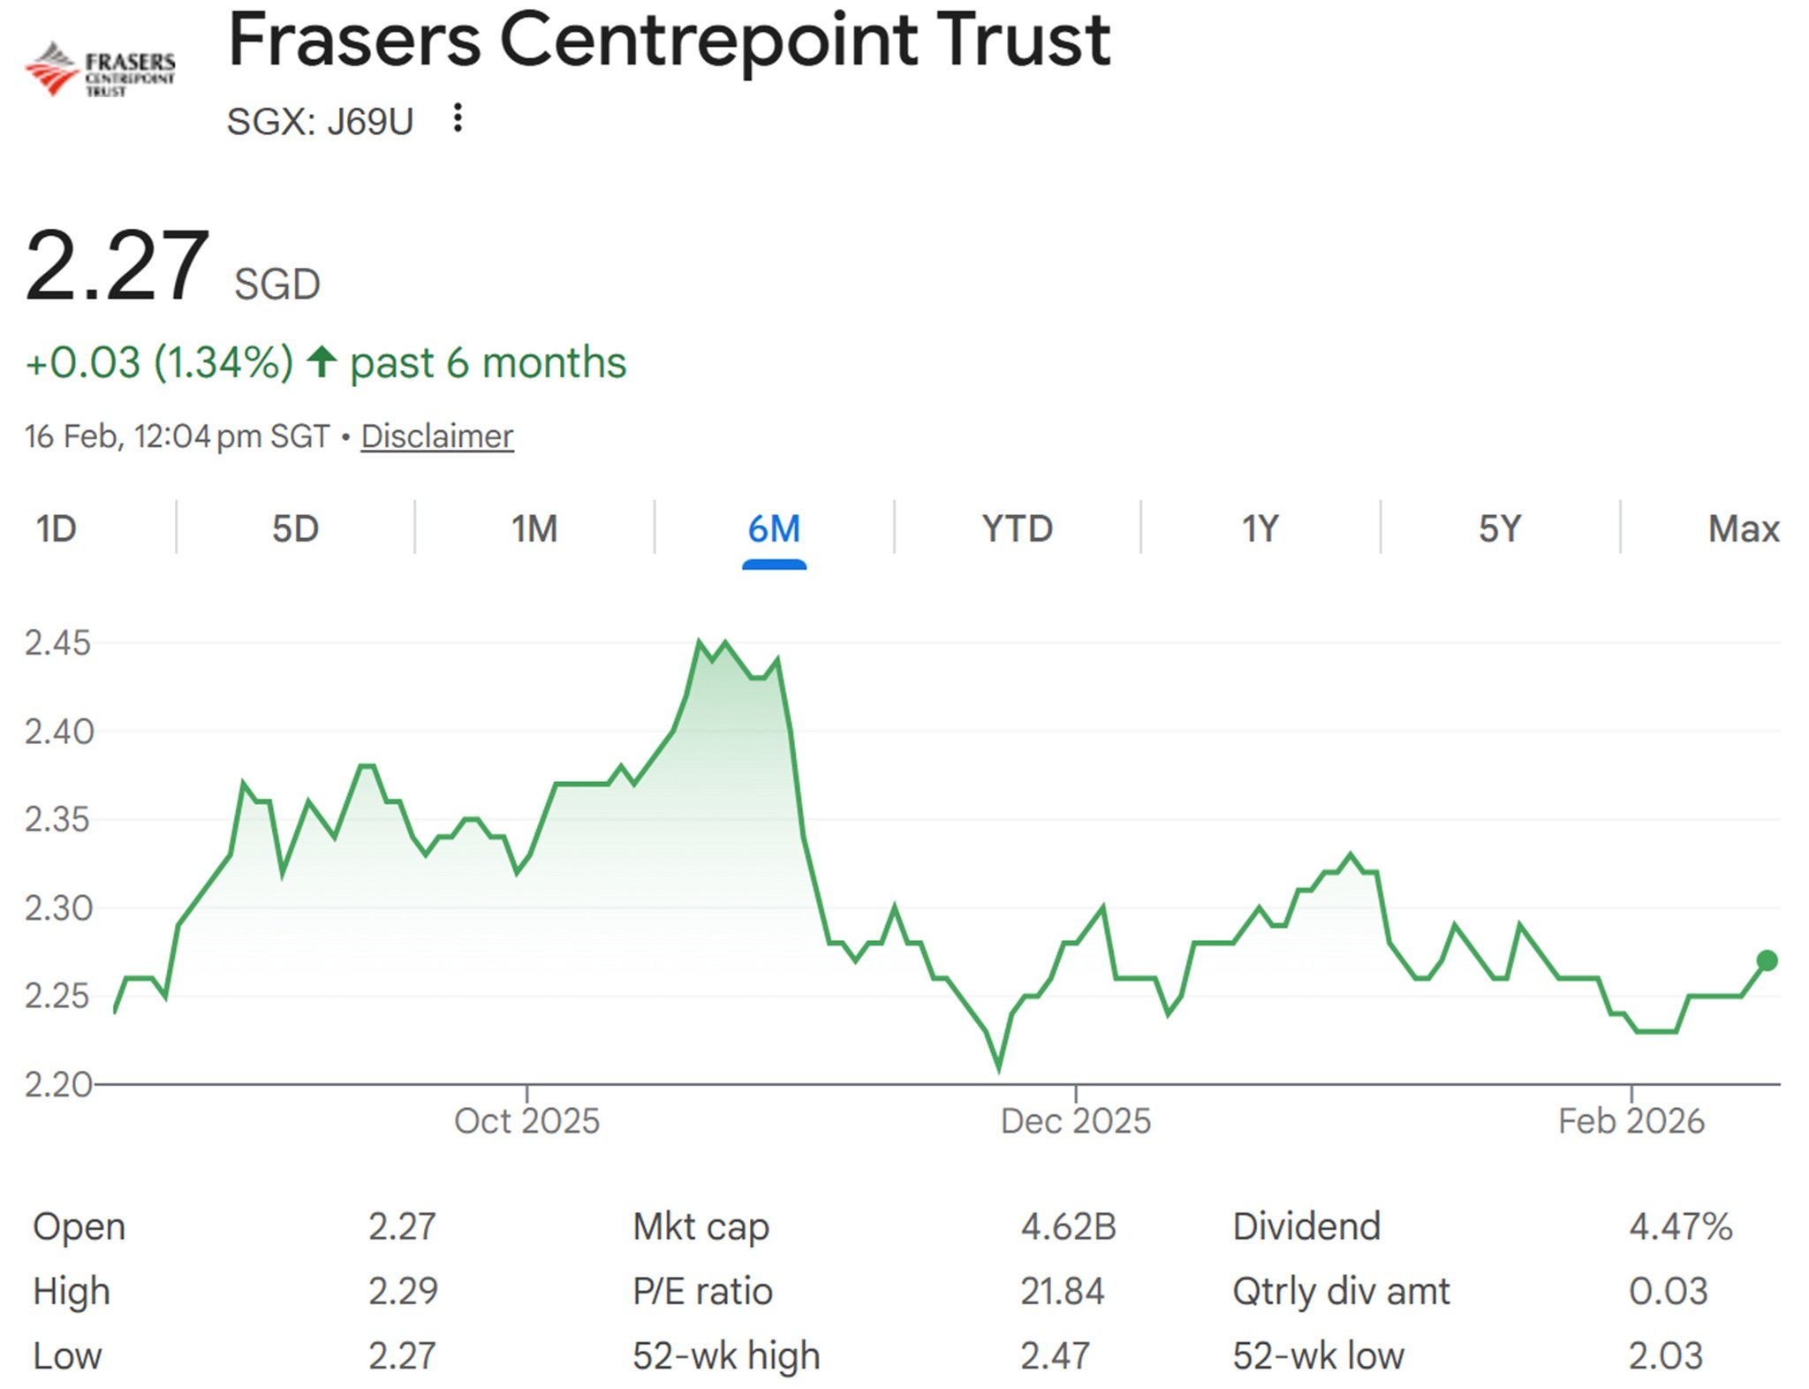
Task: Open the three-dot more options menu
Action: tap(457, 118)
